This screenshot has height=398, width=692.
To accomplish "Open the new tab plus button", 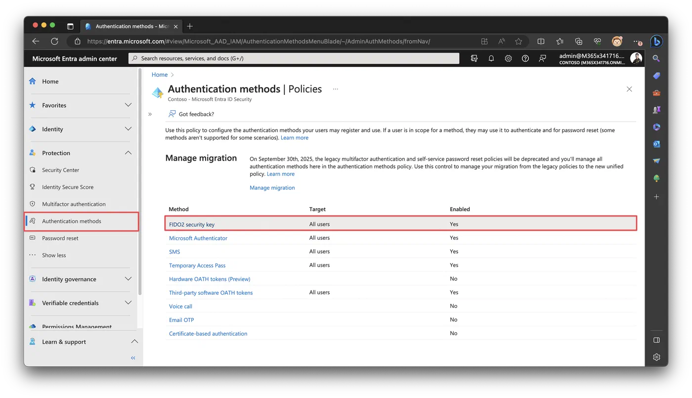I will pos(190,26).
